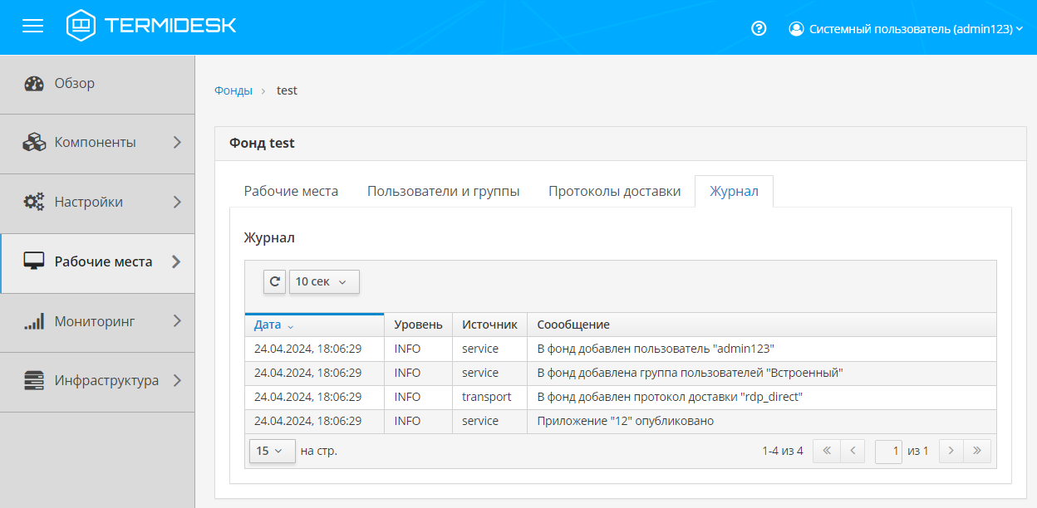Click the journal refresh icon button

pos(274,281)
